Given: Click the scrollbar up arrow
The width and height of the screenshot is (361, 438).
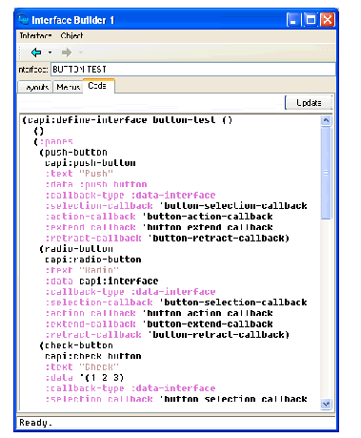Looking at the screenshot, I should (x=326, y=120).
